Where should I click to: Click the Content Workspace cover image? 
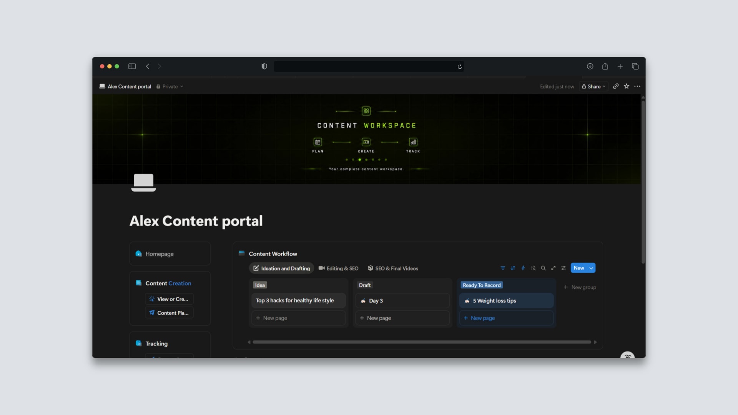pos(366,139)
